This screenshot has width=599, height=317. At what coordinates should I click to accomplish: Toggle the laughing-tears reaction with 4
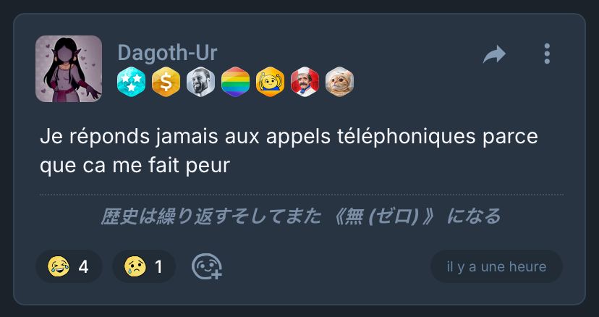coord(69,266)
